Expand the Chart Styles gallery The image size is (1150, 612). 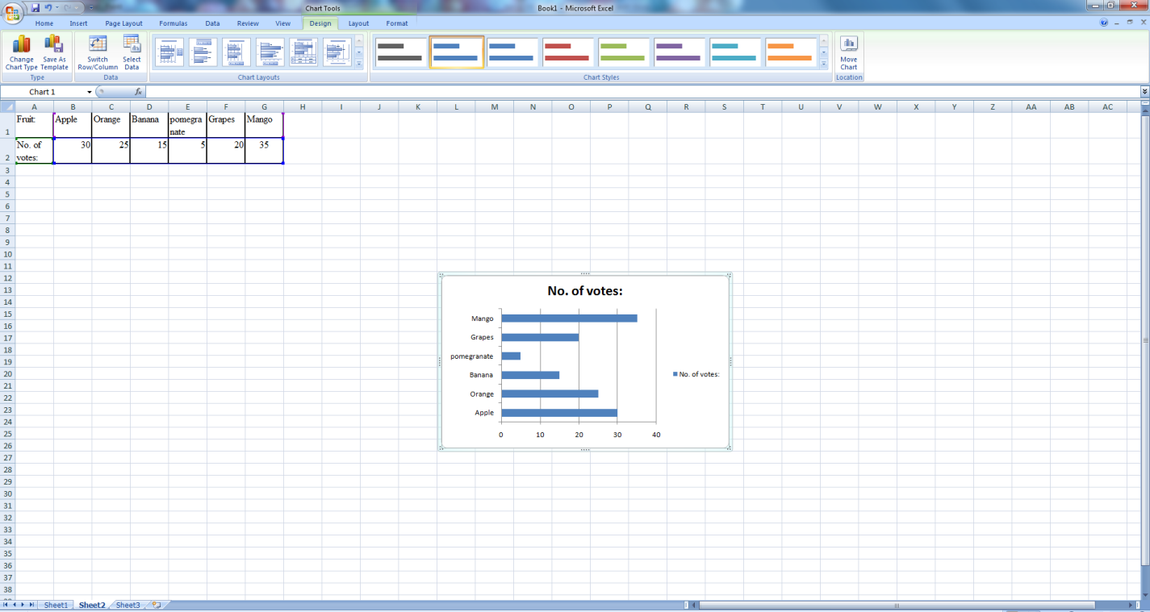[x=824, y=65]
